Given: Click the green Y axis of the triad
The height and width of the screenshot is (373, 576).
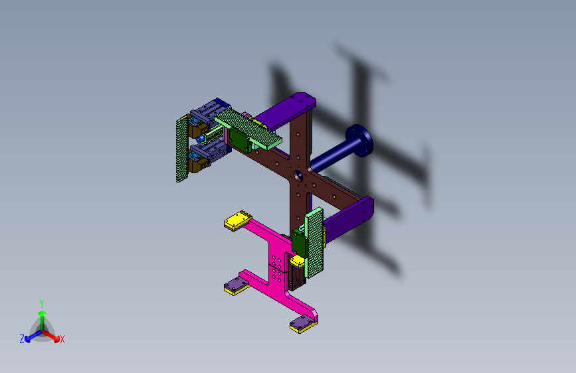Looking at the screenshot, I should point(43,321).
